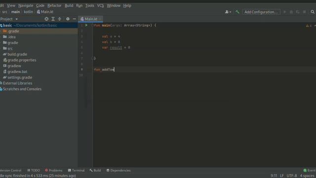This screenshot has width=316, height=178.
Task: Select the gradlew file
Action: (39, 66)
